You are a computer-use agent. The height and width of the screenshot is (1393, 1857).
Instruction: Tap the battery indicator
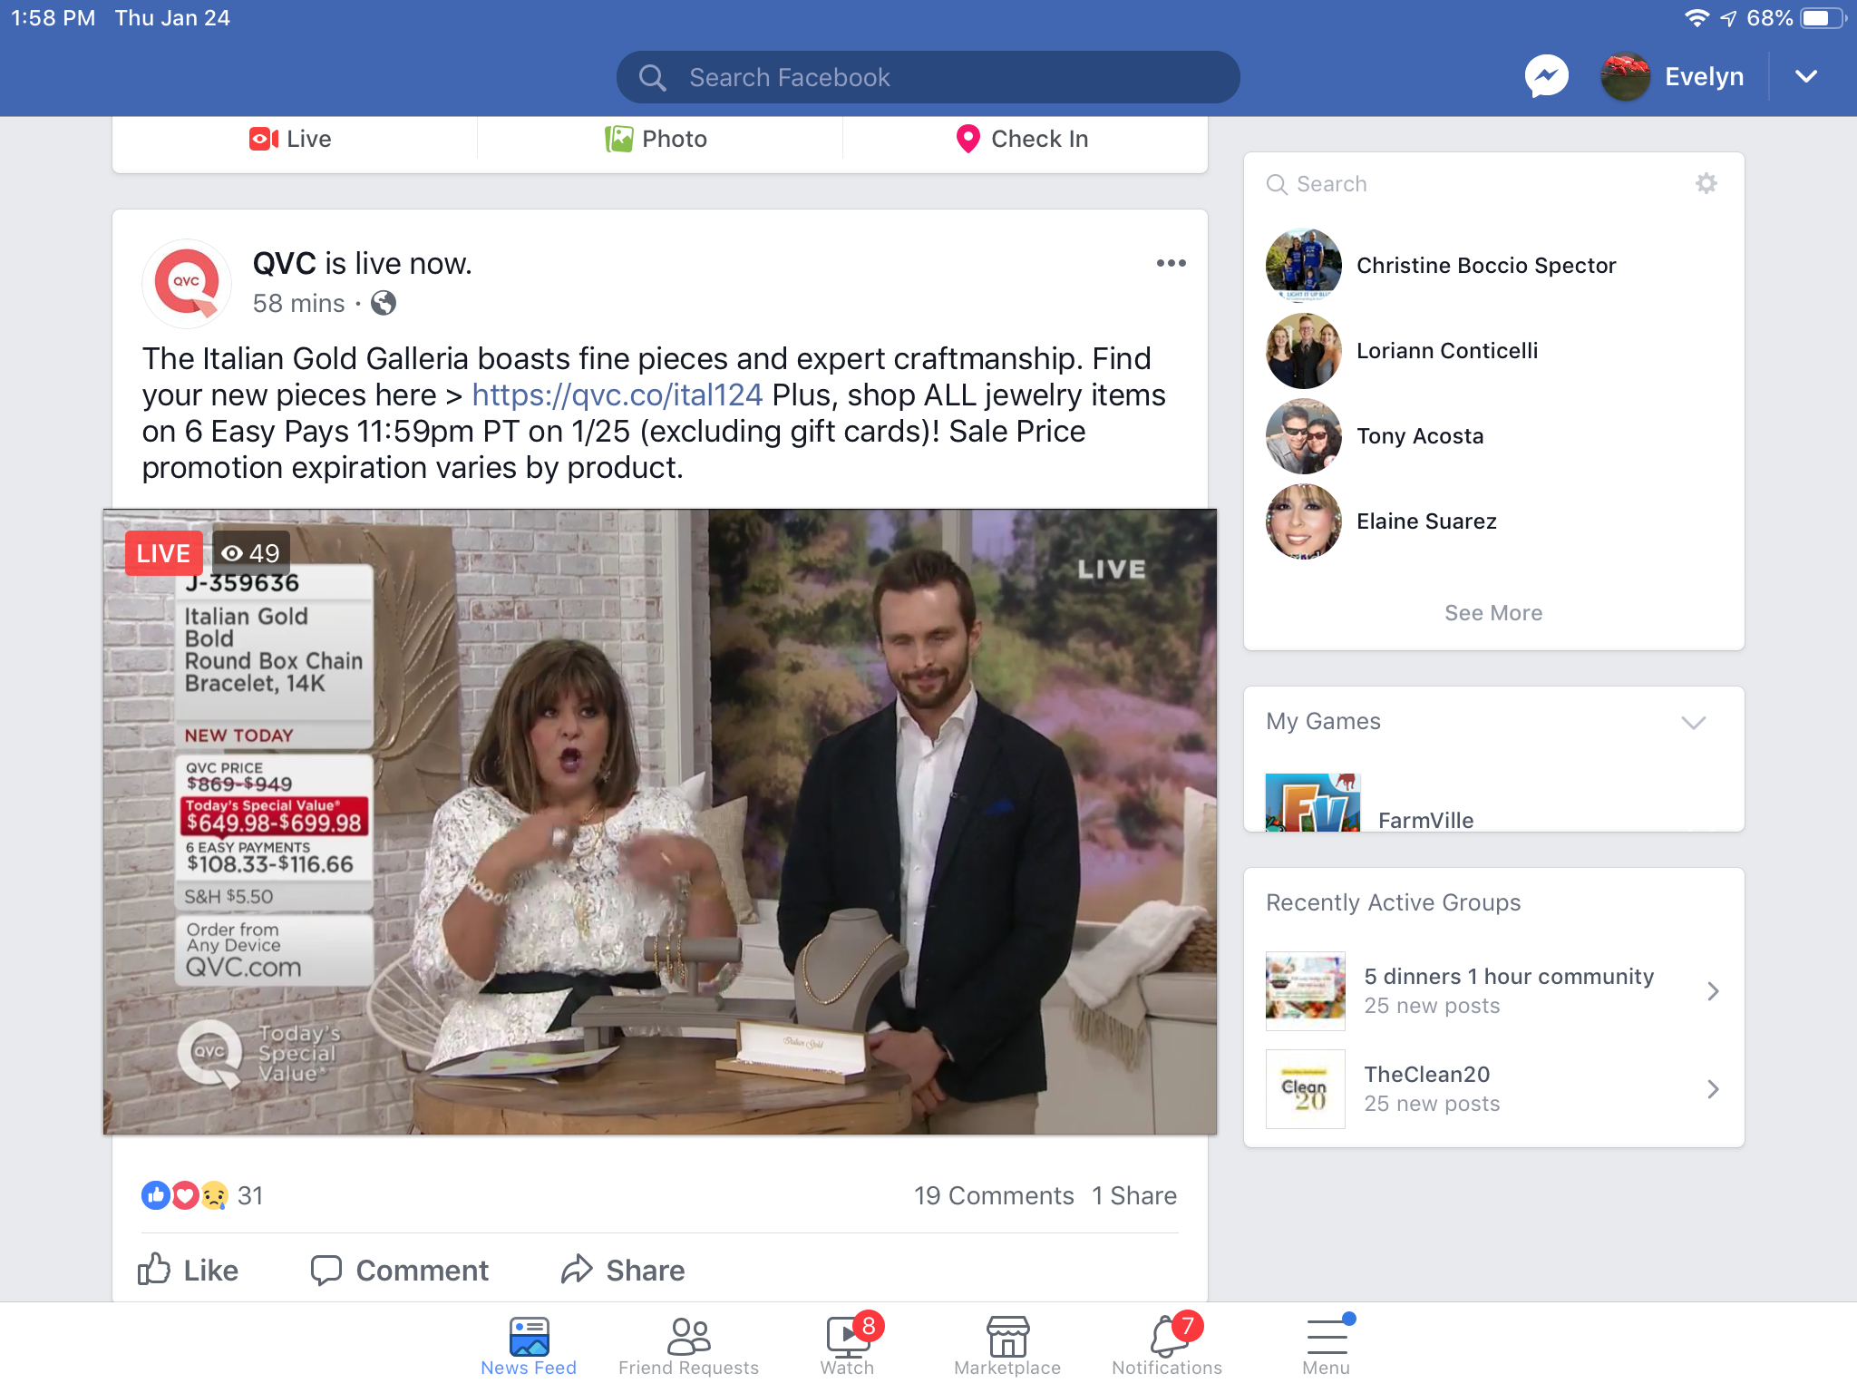point(1823,18)
